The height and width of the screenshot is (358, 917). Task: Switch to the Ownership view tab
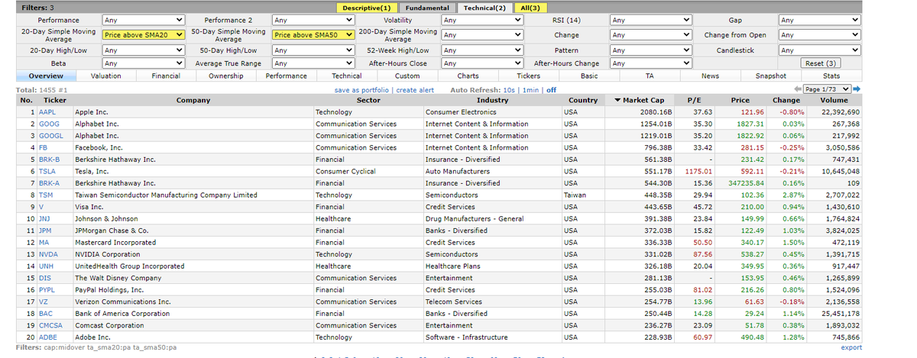(x=226, y=76)
